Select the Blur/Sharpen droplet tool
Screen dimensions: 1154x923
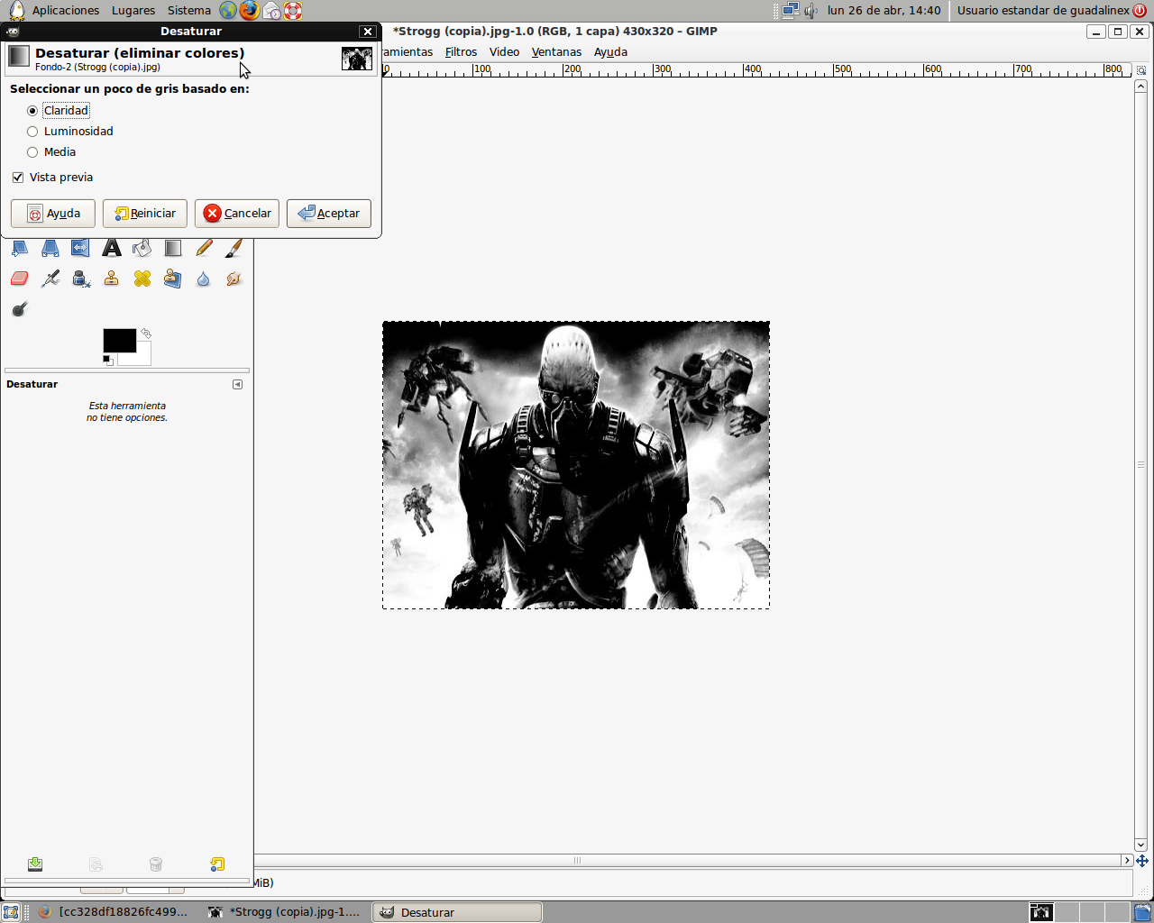(x=204, y=279)
